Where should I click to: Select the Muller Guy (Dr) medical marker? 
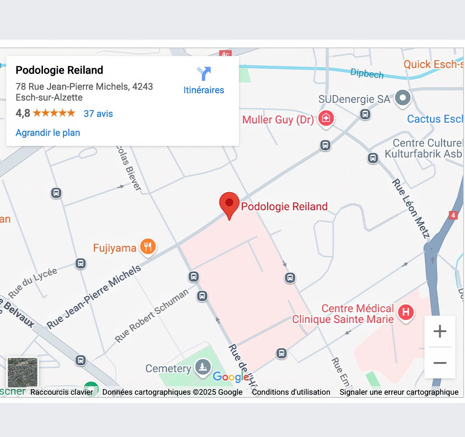click(326, 119)
